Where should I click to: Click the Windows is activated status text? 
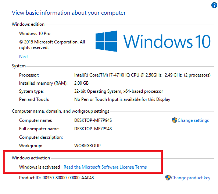tap(39, 167)
